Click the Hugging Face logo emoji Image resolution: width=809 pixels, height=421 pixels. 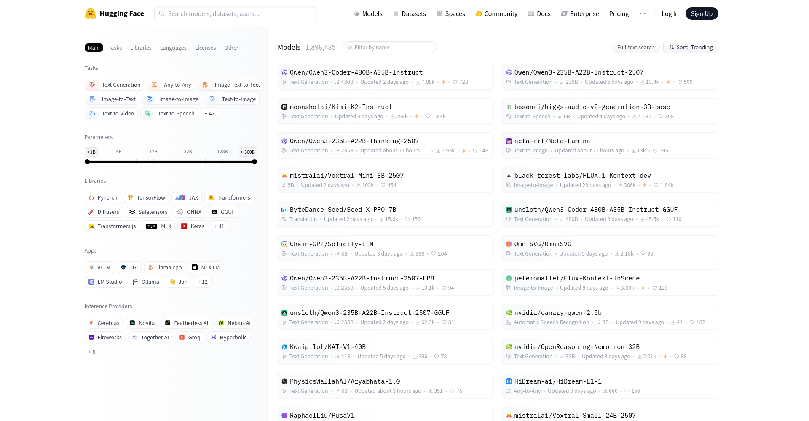90,13
